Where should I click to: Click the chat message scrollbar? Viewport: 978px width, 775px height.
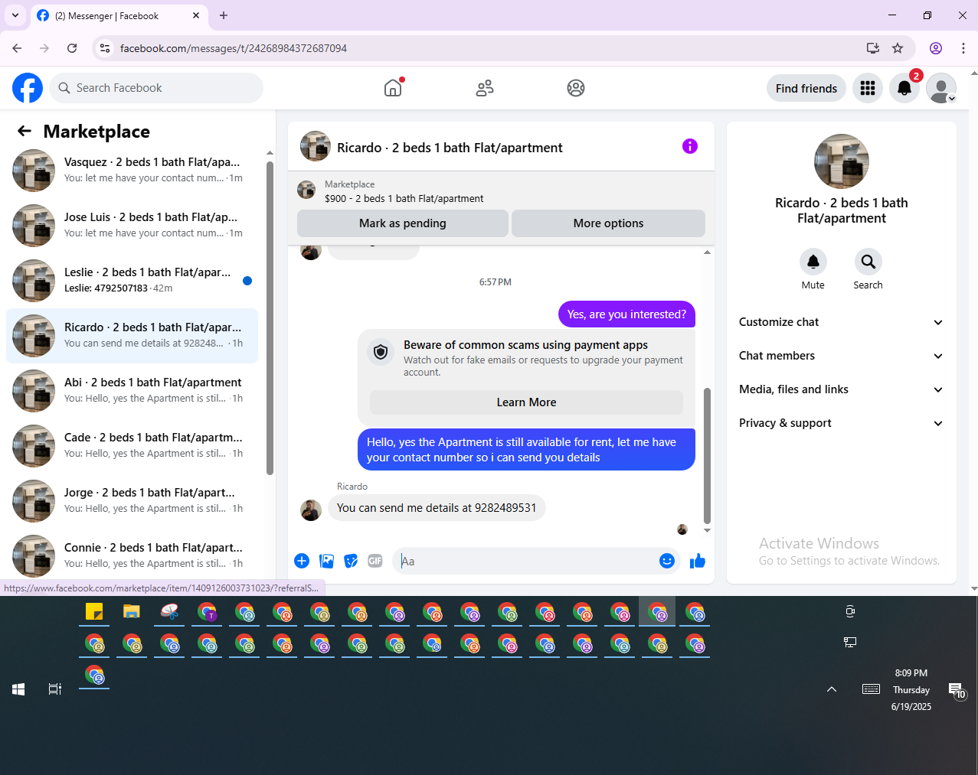707,455
